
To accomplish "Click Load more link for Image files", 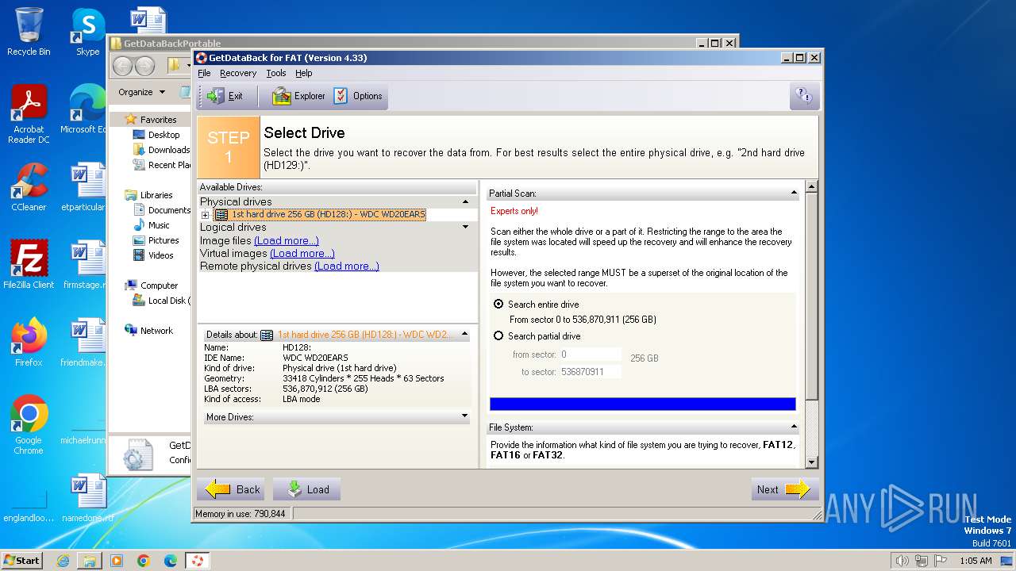I will coord(287,240).
